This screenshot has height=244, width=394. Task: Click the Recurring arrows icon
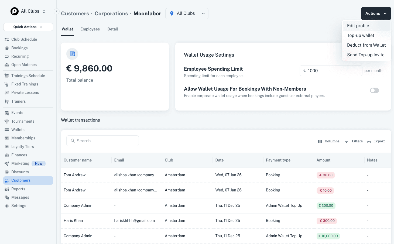point(7,56)
